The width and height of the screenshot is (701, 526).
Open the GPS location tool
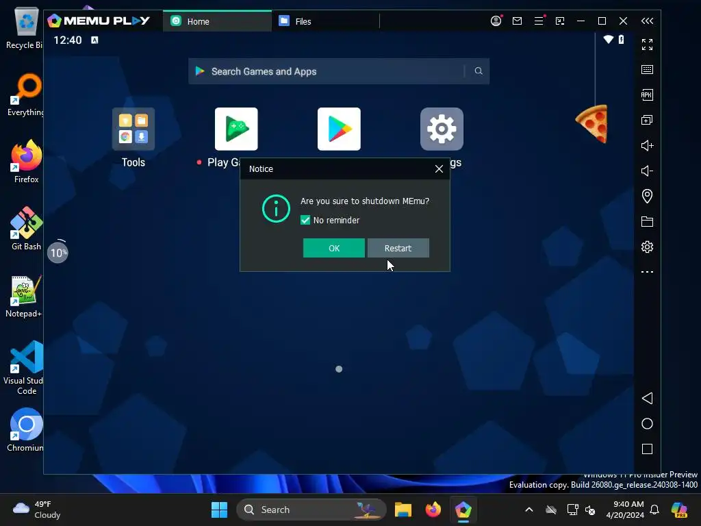pos(647,196)
